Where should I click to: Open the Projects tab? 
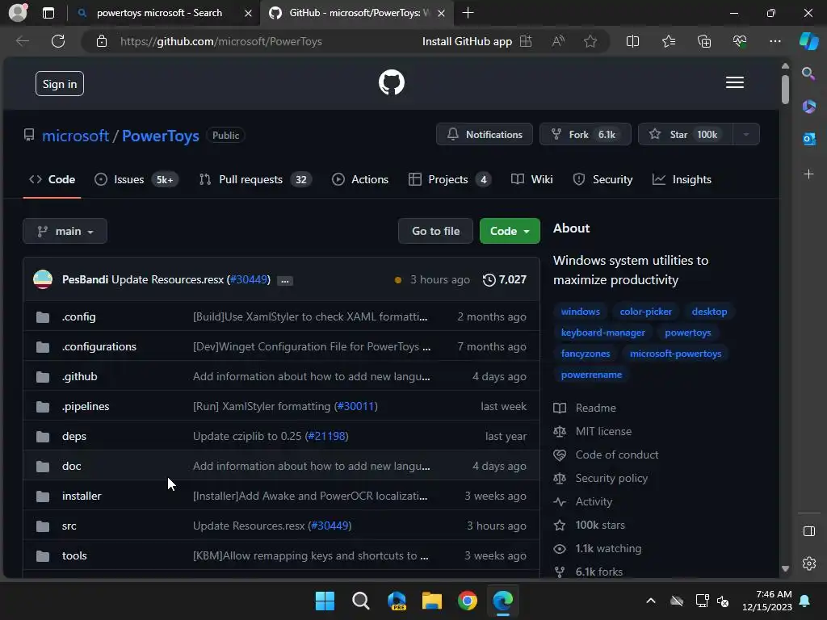(x=449, y=180)
